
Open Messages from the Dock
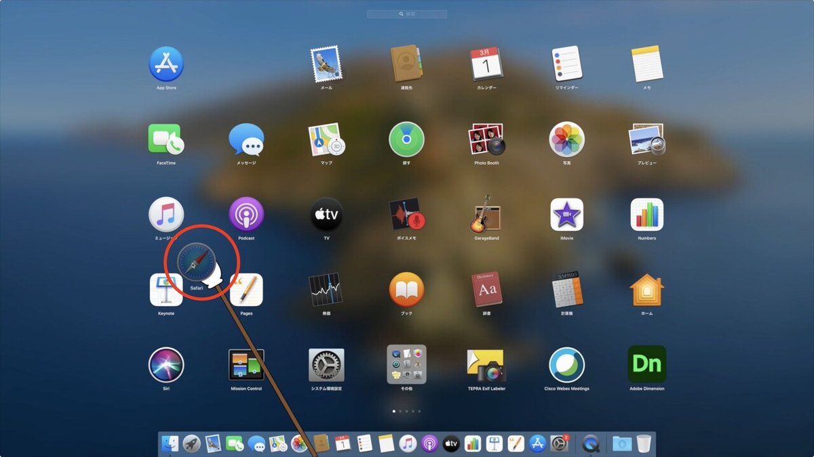tap(256, 443)
